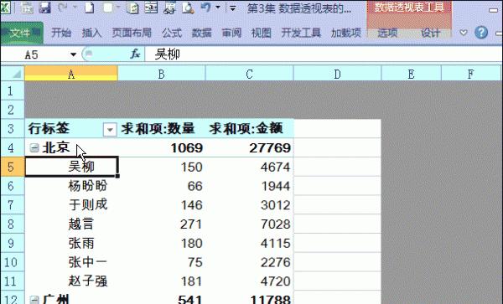Click the form icon in quick access toolbar
Viewport: 503px width, 304px height.
point(151,8)
